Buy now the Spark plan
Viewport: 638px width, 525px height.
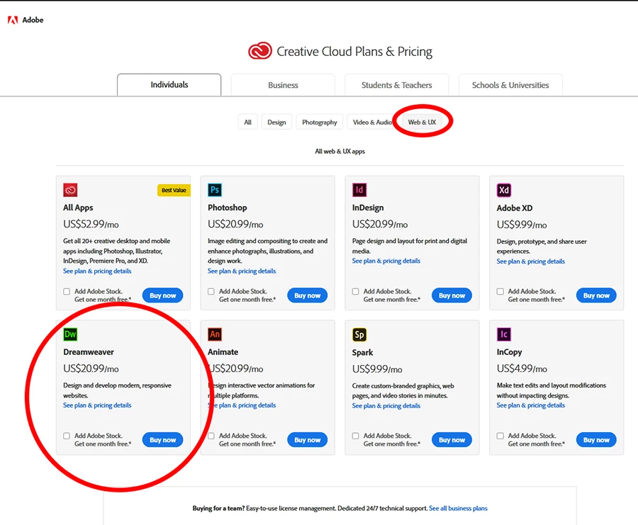[452, 439]
